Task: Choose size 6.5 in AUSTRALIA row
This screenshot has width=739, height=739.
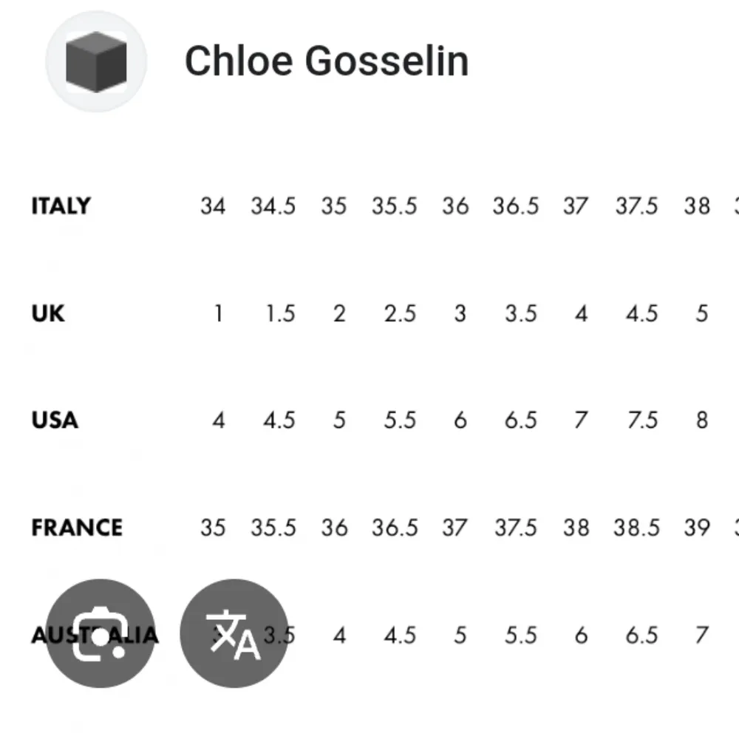Action: click(x=641, y=635)
